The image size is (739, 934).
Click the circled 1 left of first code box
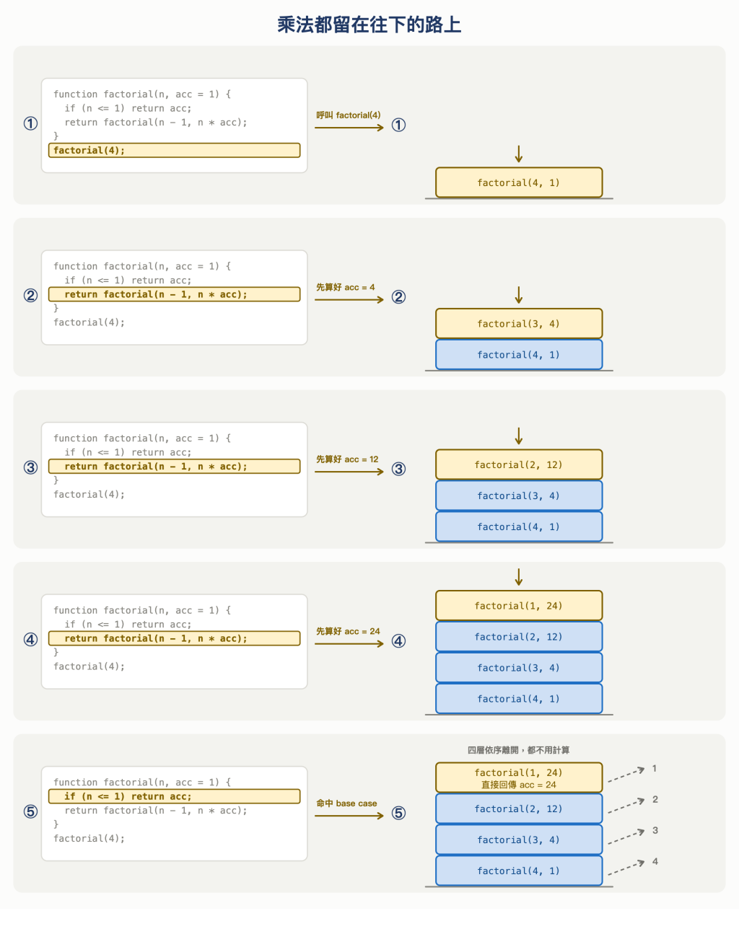click(30, 123)
